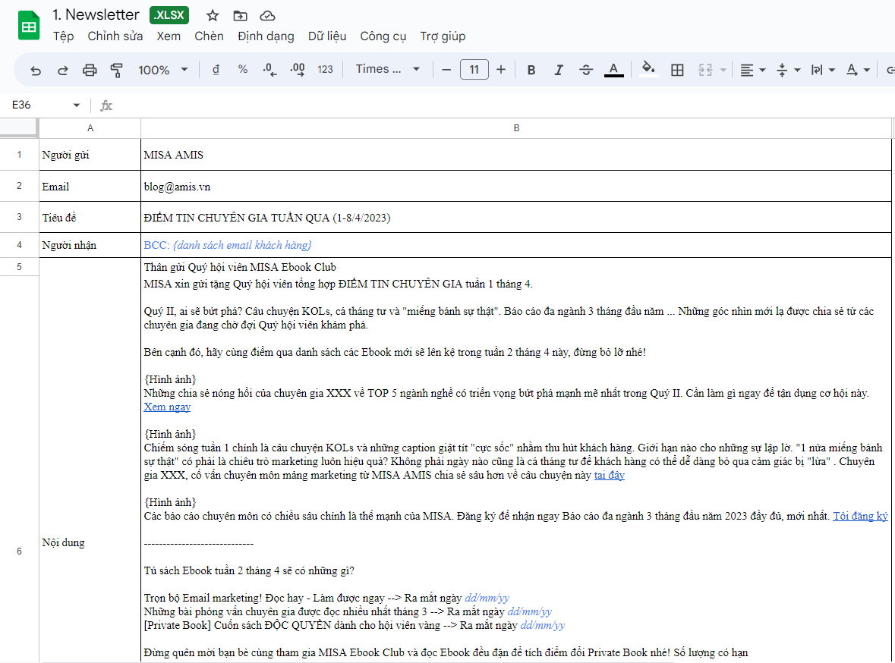
Task: Follow the Tôi đăng ký link
Action: (860, 517)
